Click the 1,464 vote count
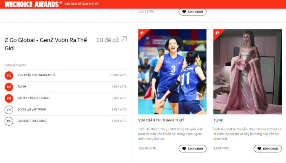 (x=119, y=121)
